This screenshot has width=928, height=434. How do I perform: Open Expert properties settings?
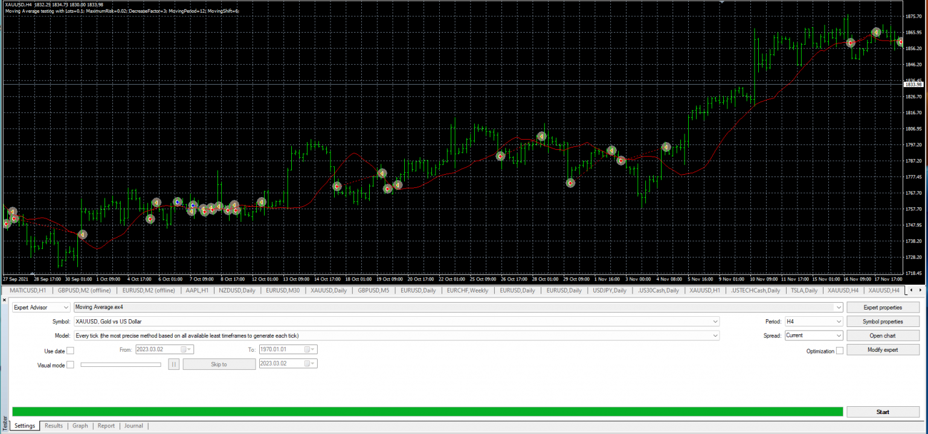coord(883,307)
